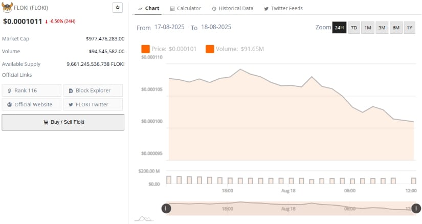Toggle the Volume series legend swatch

click(210, 49)
